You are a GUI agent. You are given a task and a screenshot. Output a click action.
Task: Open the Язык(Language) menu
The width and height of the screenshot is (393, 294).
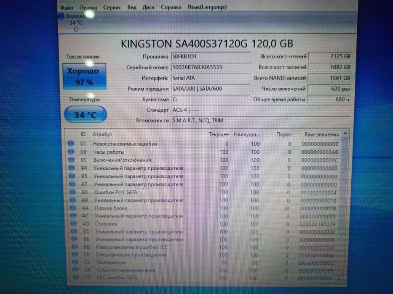point(207,7)
